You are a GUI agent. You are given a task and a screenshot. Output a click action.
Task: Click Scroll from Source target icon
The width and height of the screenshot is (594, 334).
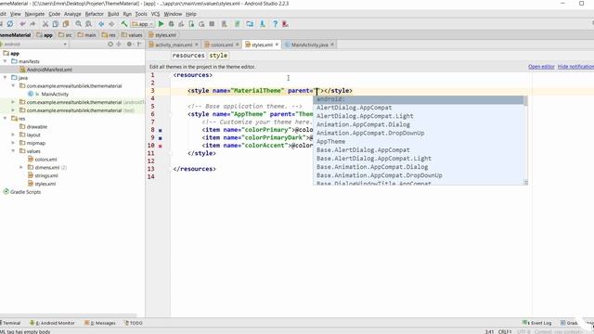[110, 44]
